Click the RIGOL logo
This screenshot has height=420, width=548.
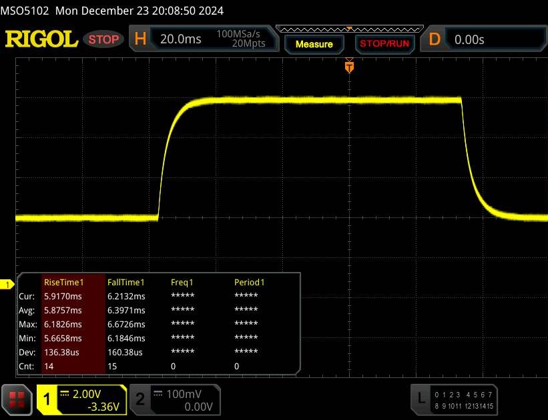pyautogui.click(x=41, y=39)
